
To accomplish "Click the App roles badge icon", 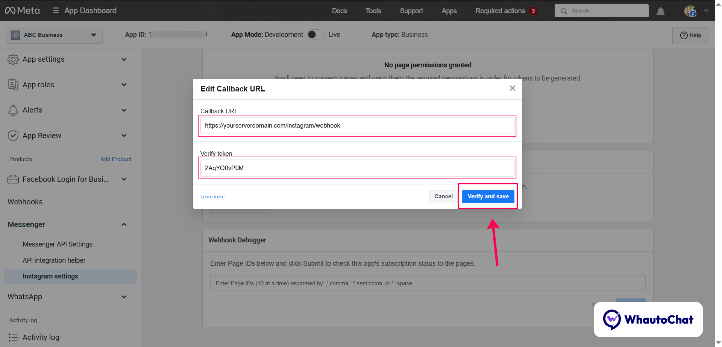I will (13, 85).
